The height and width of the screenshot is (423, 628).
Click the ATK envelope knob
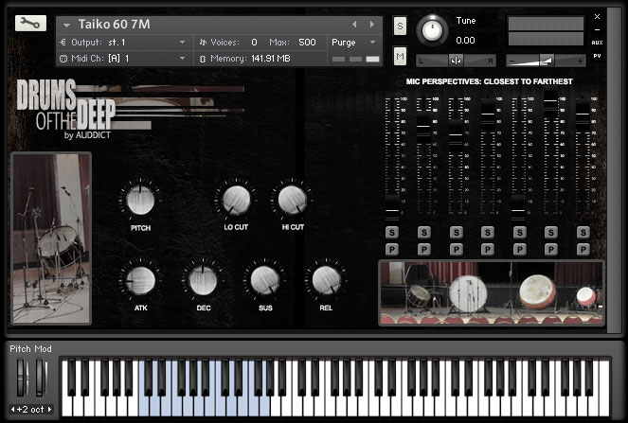click(x=140, y=280)
